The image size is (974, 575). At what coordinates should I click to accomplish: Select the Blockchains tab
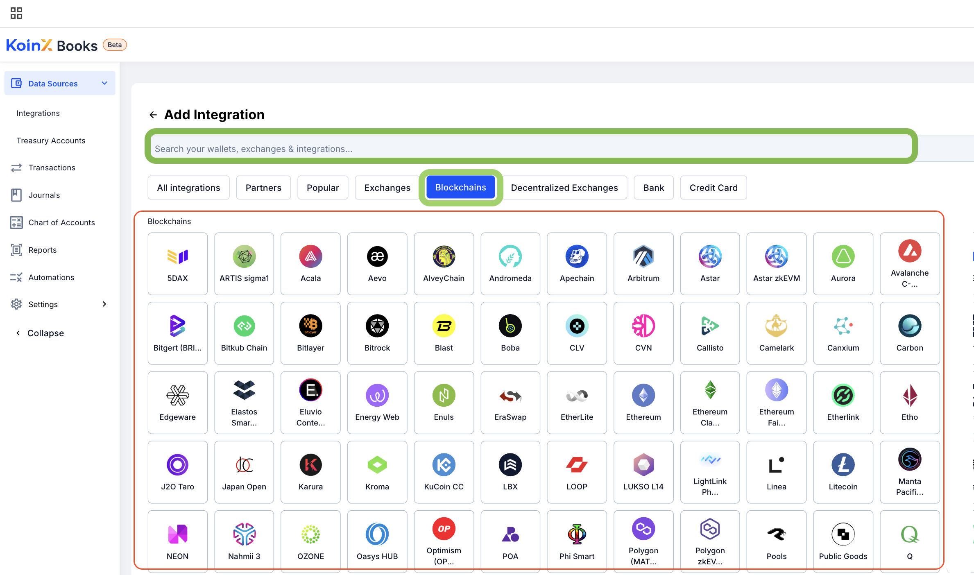[x=460, y=187]
